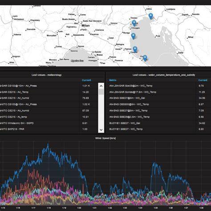Click the 'Milan' label on the map
The image size is (211, 211).
(x=86, y=25)
